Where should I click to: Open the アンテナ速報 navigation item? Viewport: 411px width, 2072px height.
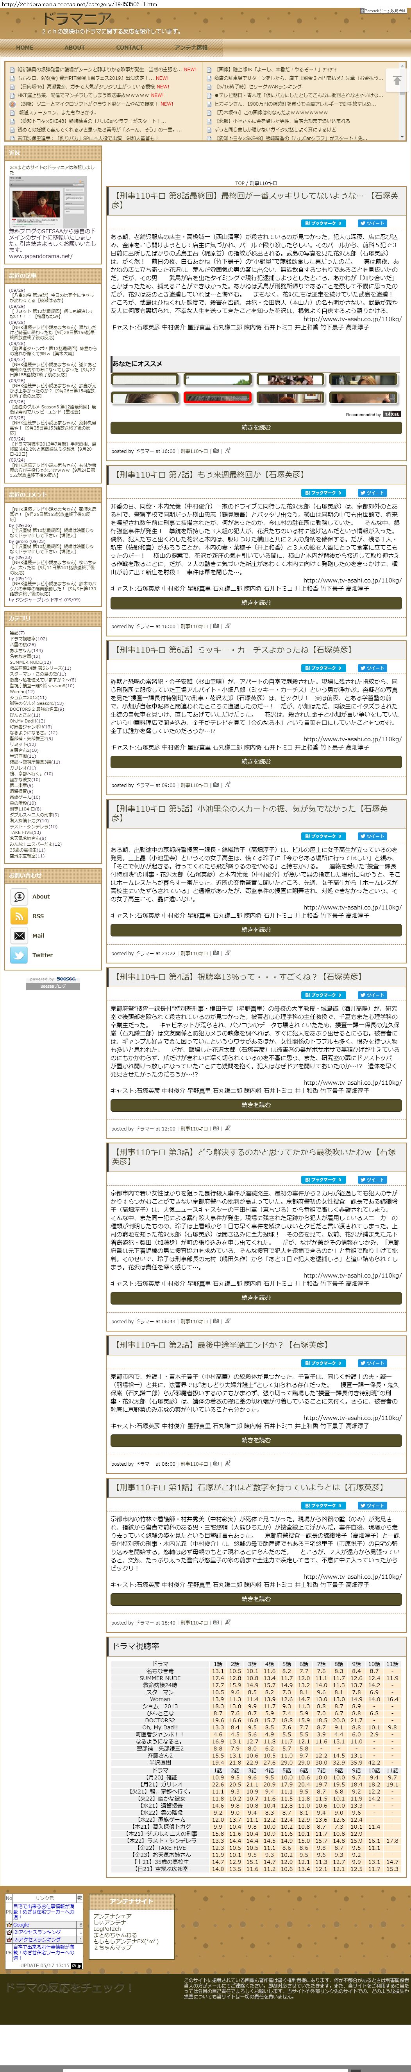click(191, 47)
